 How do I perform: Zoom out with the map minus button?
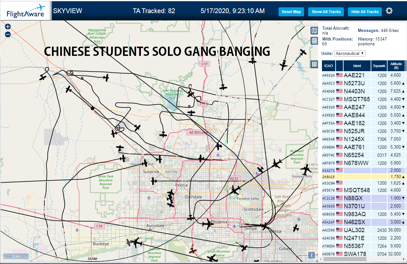tap(8, 34)
